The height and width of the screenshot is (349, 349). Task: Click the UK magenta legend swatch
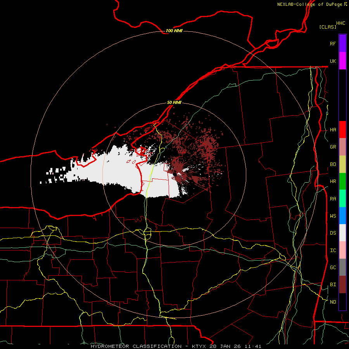342,61
